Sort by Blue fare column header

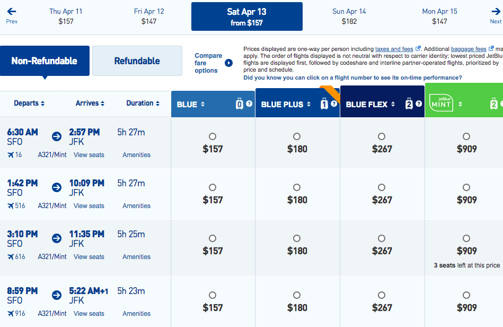pos(191,105)
